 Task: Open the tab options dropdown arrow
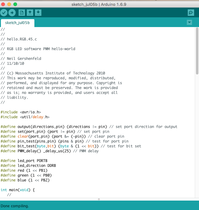(x=189, y=22)
